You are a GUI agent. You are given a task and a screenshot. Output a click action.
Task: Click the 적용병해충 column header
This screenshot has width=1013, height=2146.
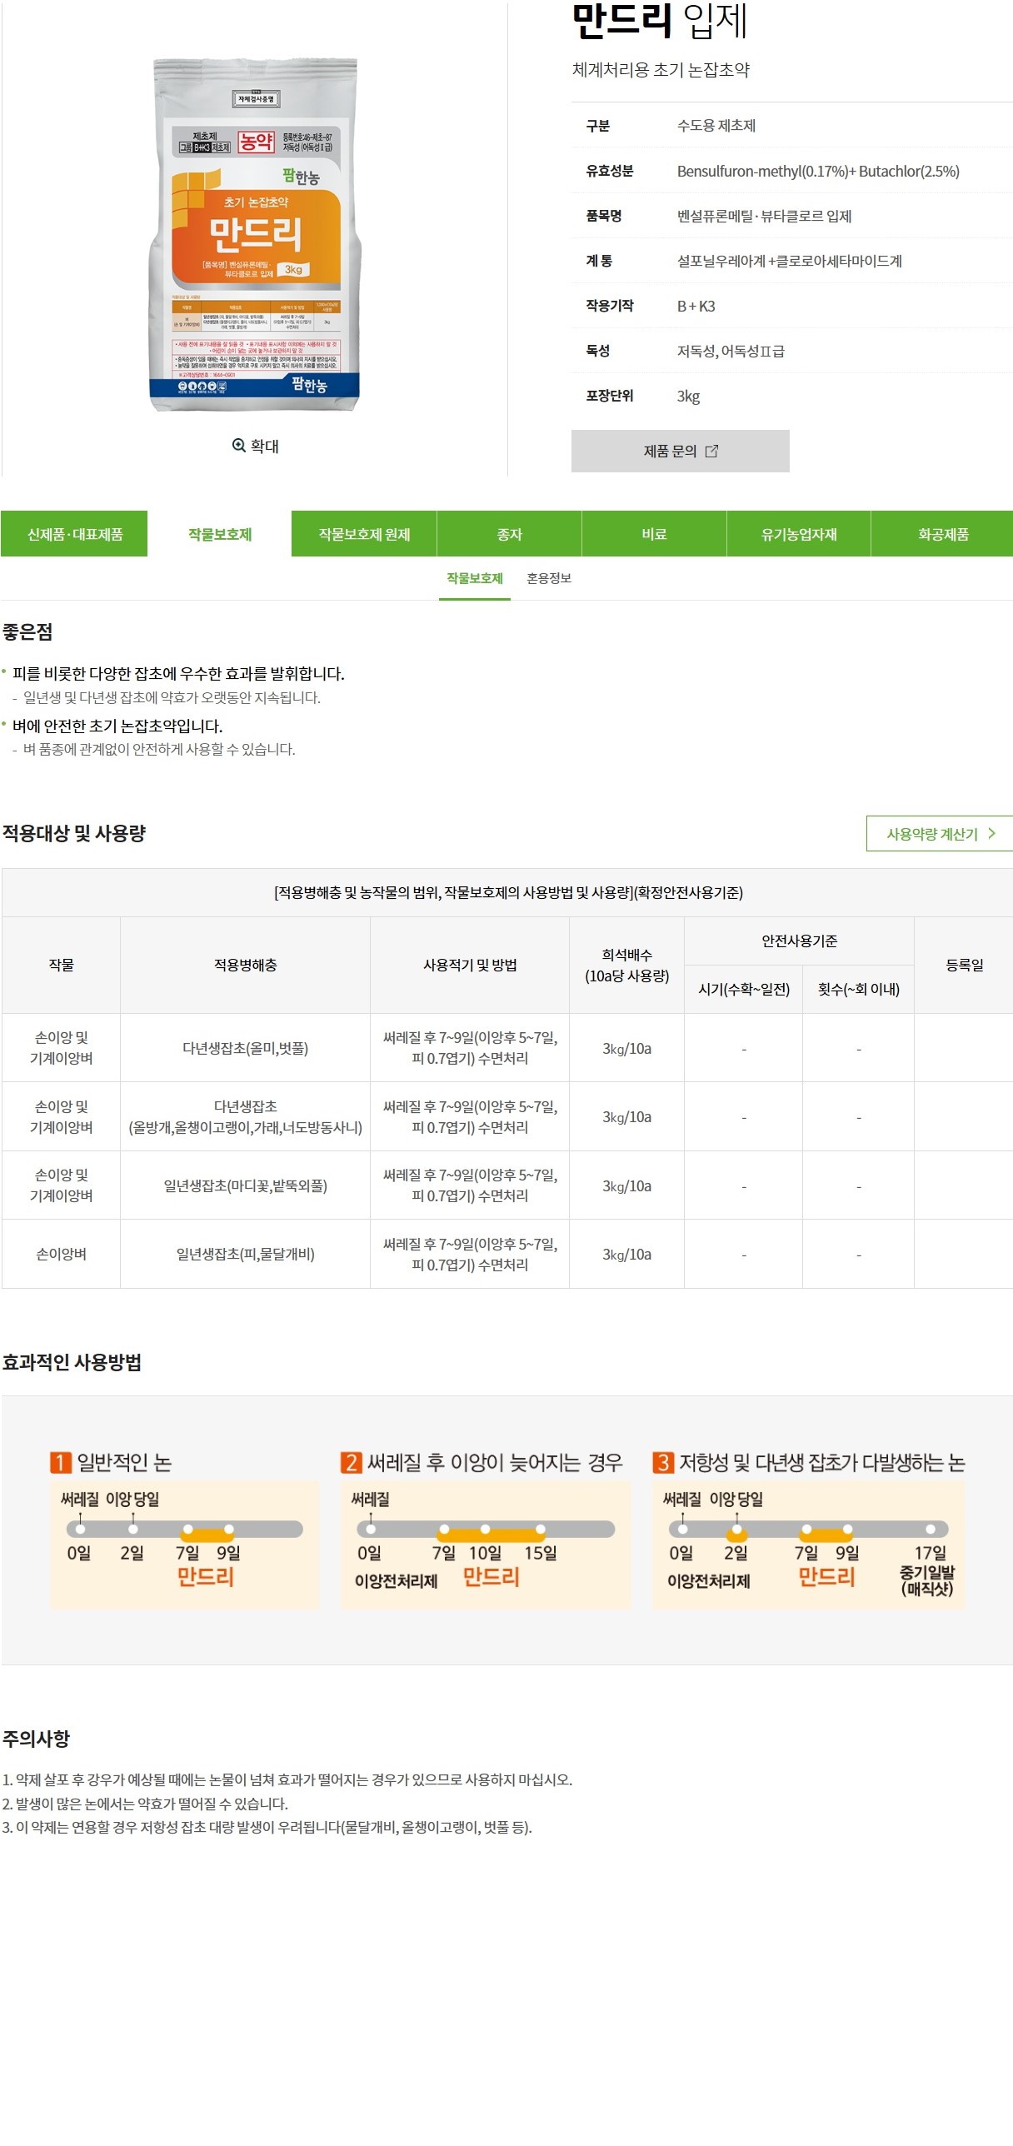coord(245,965)
